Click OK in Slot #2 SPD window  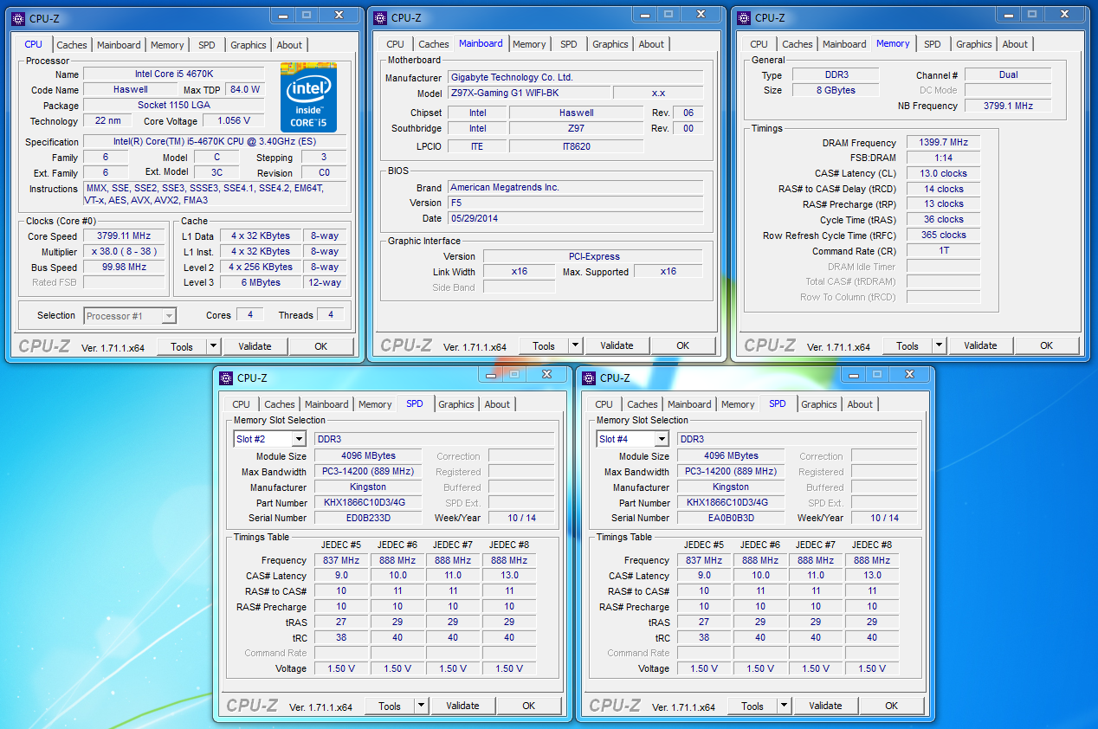click(529, 706)
